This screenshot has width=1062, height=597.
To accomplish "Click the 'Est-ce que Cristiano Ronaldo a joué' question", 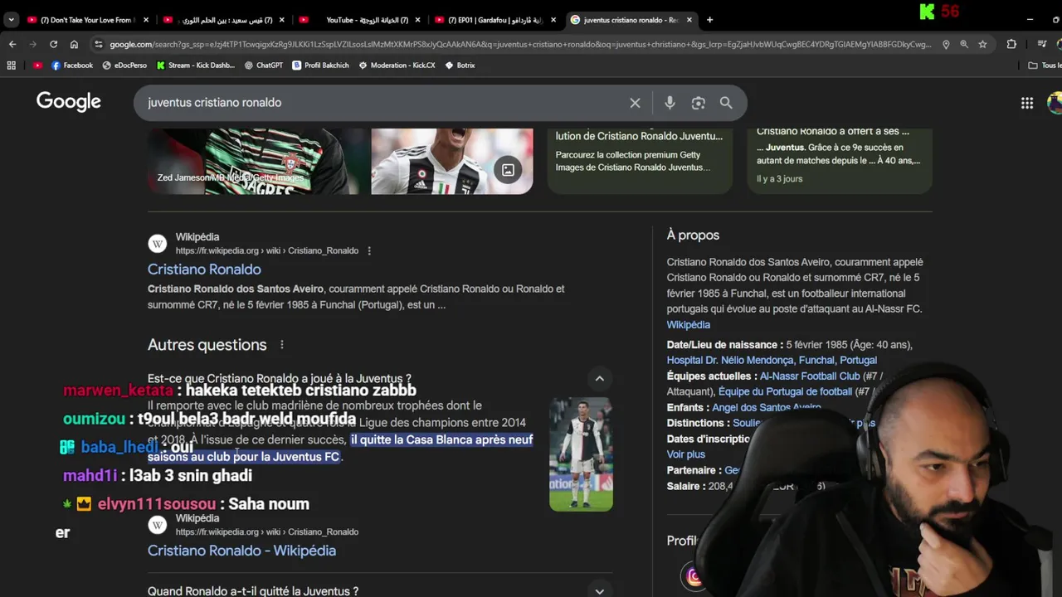I will tap(280, 379).
